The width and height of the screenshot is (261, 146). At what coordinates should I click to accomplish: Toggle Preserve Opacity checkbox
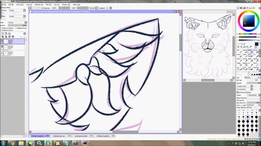1,28
